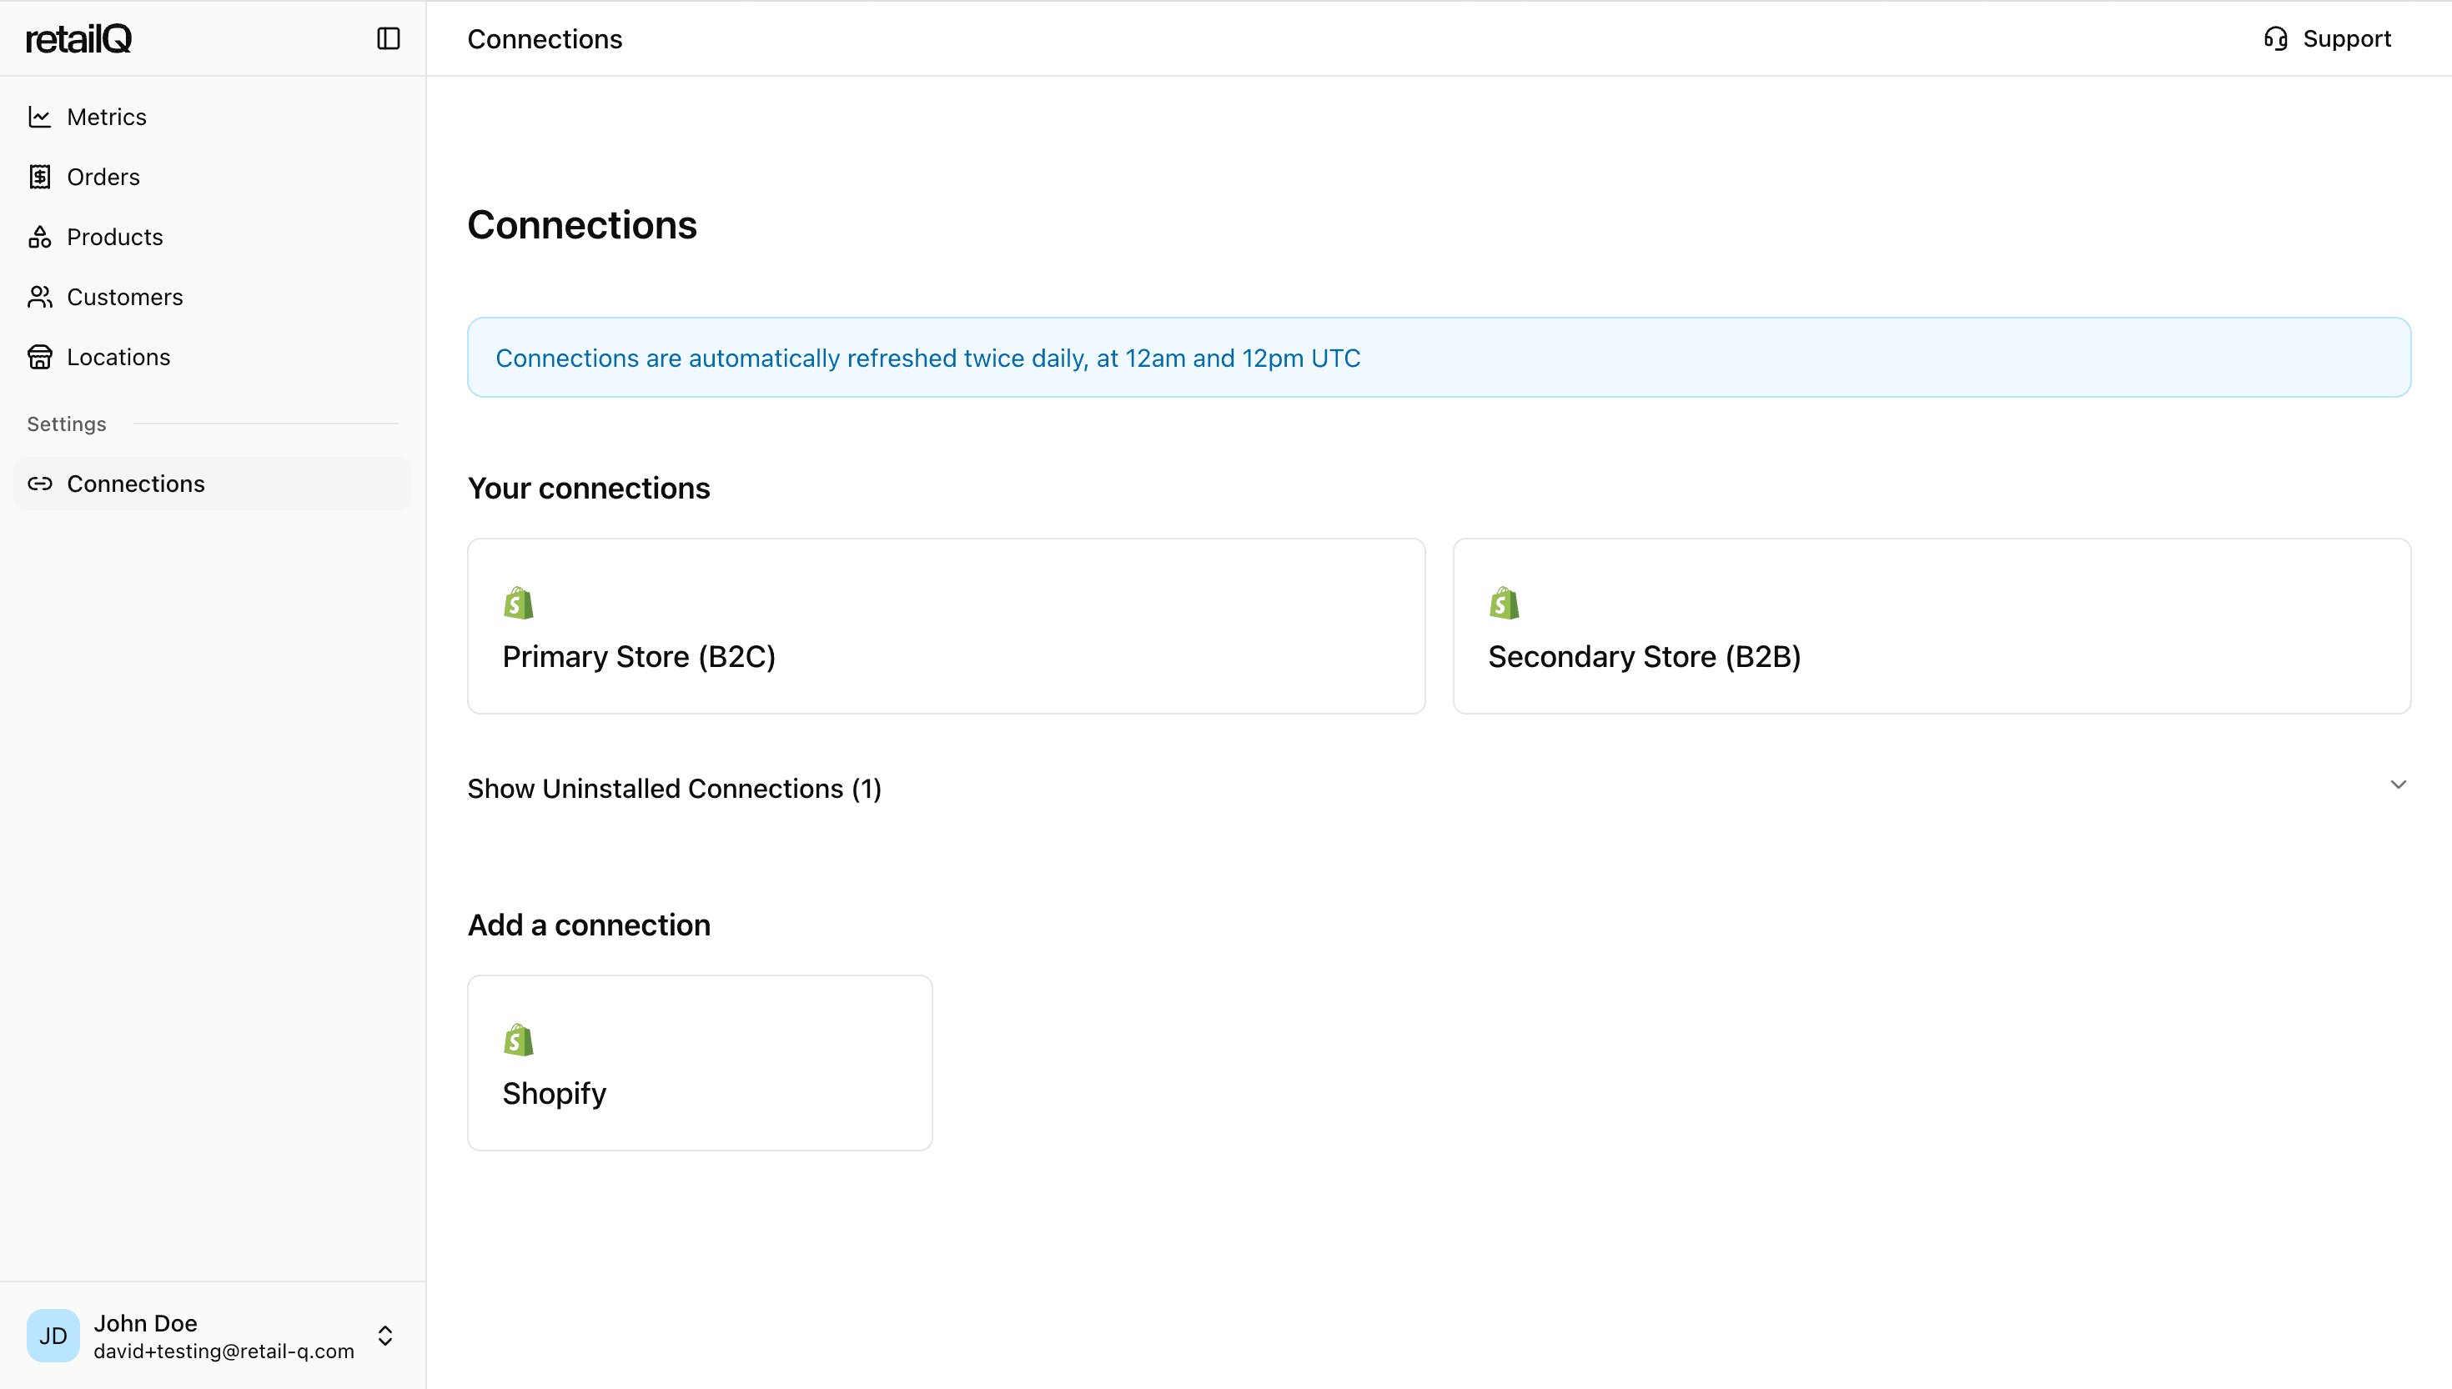
Task: Open Metrics chart icon in sidebar
Action: pyautogui.click(x=39, y=117)
